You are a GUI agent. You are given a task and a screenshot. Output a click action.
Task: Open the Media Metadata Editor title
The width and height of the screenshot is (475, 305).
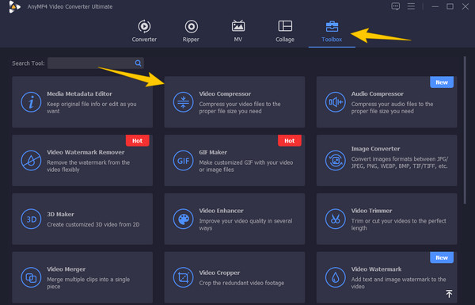coord(79,94)
